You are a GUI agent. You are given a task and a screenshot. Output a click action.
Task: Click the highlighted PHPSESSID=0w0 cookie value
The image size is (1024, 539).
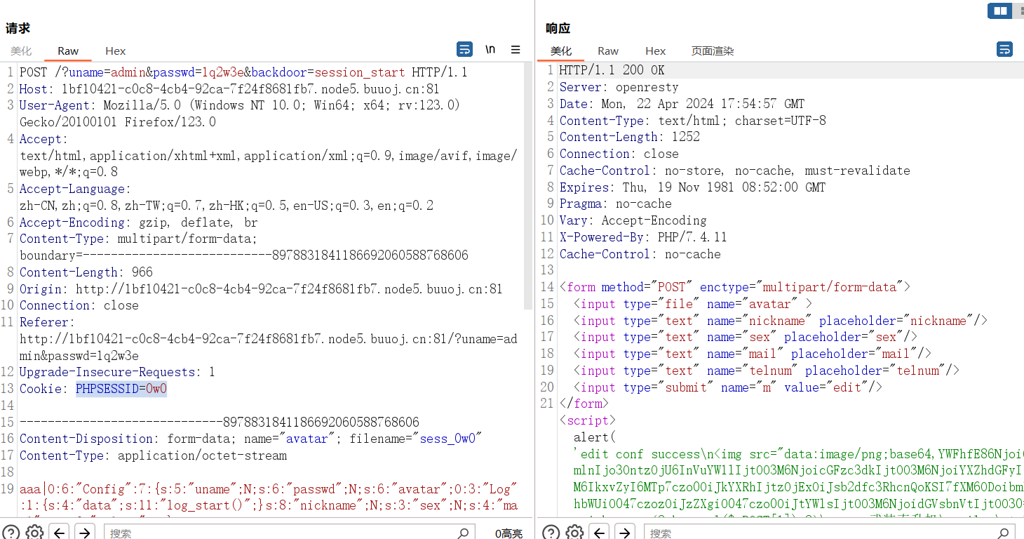[121, 389]
